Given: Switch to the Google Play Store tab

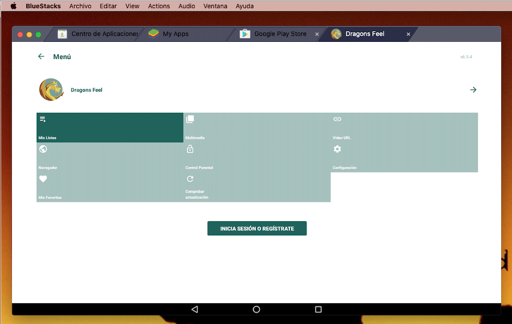Looking at the screenshot, I should [280, 34].
